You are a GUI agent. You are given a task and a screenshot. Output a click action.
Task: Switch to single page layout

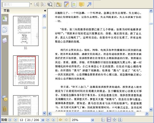click(103, 120)
